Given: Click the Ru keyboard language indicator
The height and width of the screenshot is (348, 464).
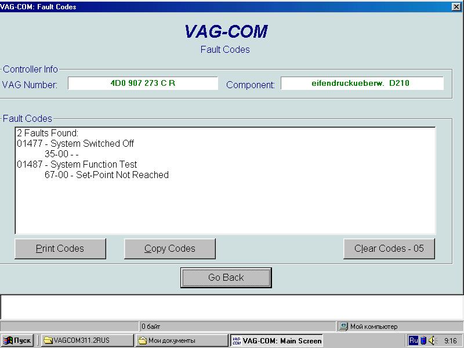Looking at the screenshot, I should [413, 340].
